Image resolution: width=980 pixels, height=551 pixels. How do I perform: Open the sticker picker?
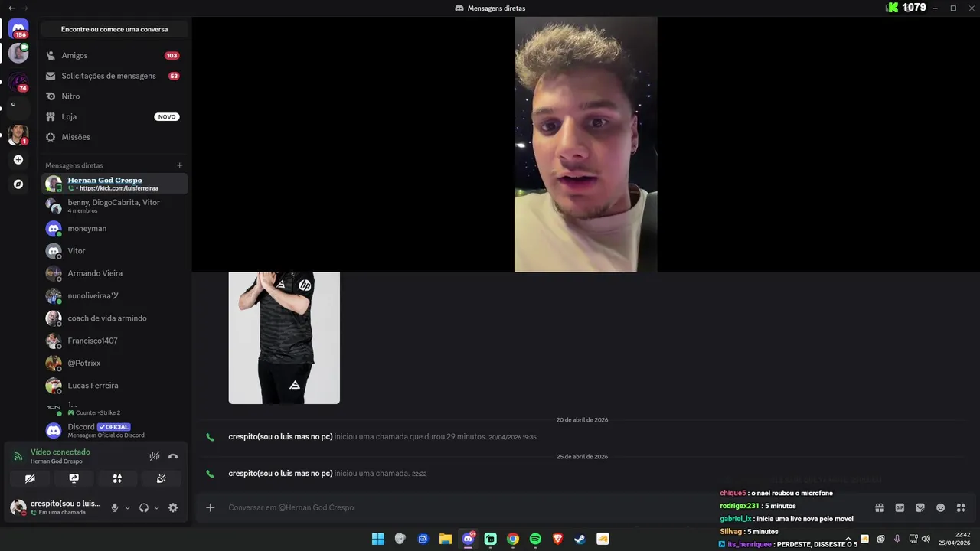[x=920, y=507]
